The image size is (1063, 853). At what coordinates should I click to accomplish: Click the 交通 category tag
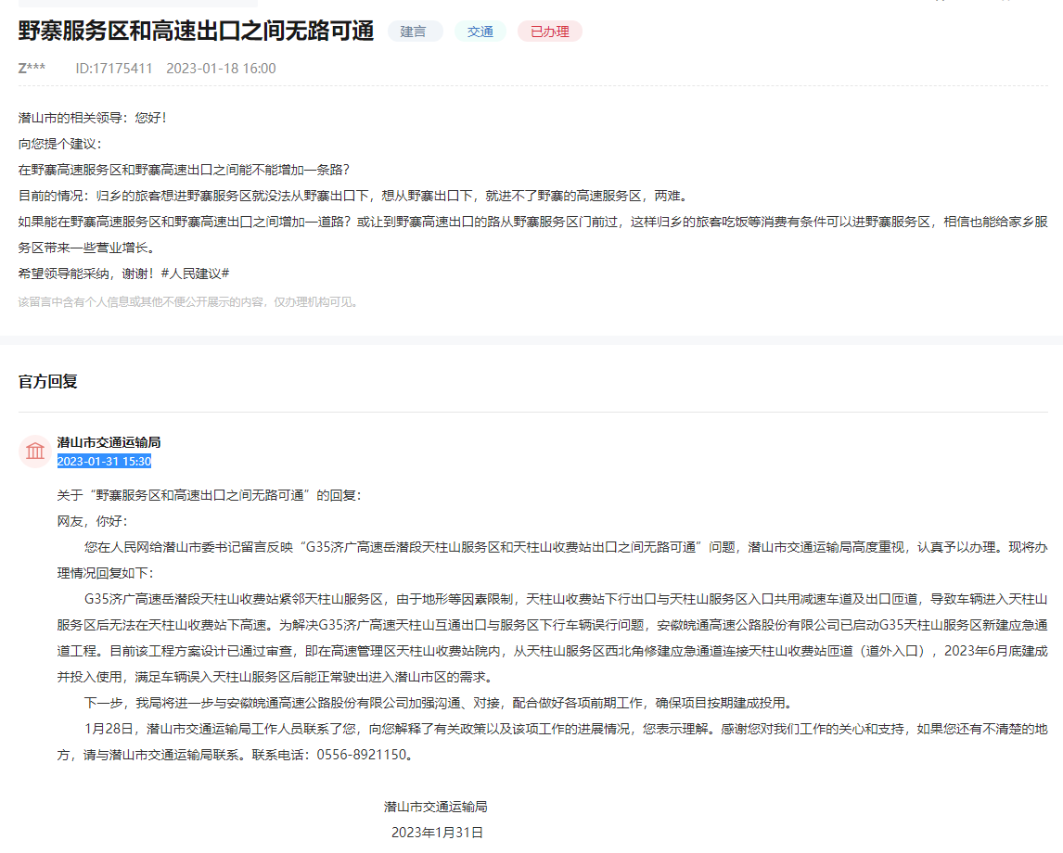(480, 32)
